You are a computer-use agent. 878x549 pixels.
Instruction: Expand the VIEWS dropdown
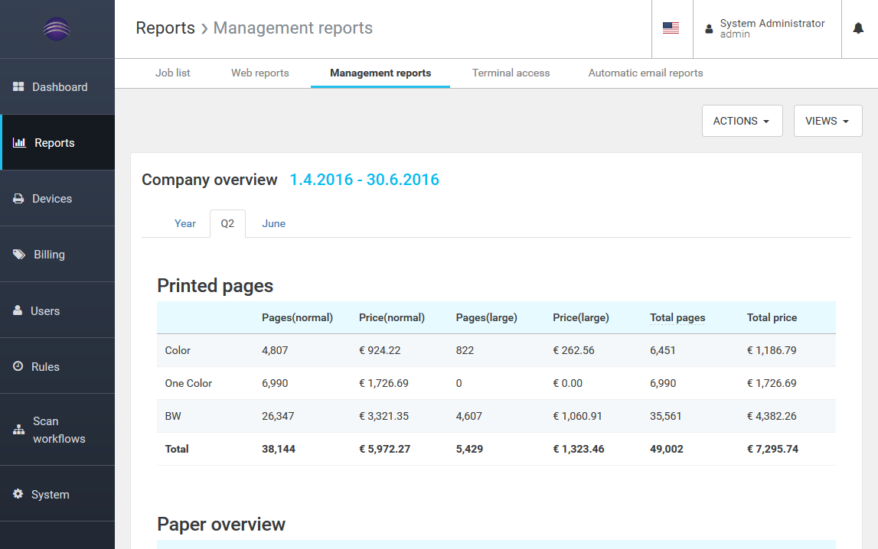pyautogui.click(x=827, y=121)
